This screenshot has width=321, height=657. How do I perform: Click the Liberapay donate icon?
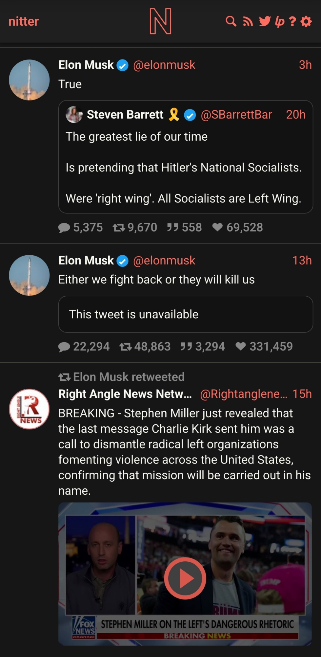[x=279, y=21]
